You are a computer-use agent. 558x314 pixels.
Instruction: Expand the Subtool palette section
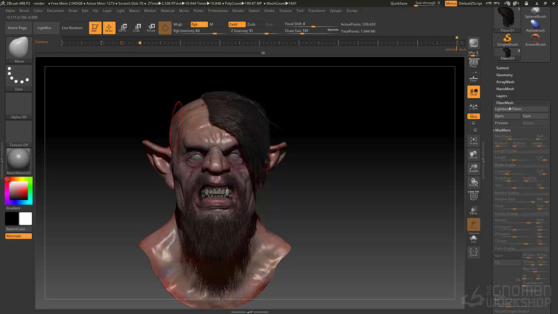point(502,68)
